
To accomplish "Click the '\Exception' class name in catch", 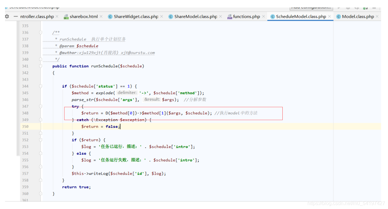I will 106,120.
